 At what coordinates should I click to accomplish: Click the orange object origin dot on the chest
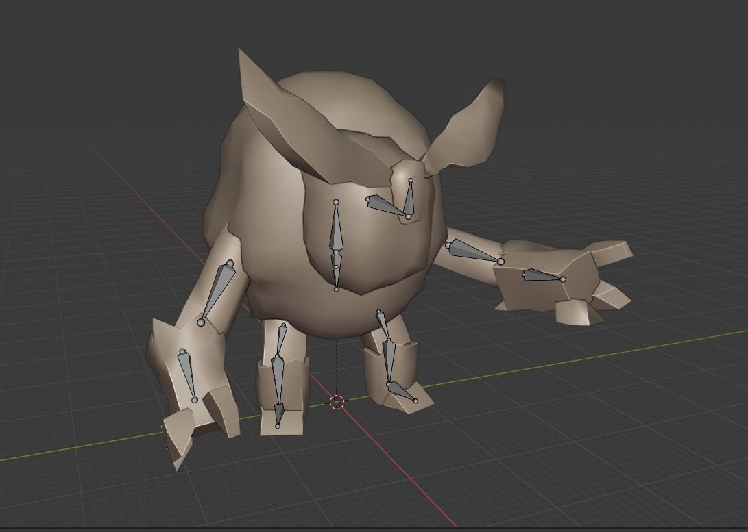point(337,267)
